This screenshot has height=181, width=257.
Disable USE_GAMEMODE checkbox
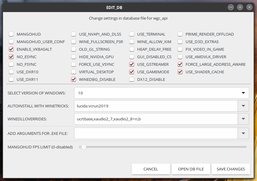(132, 72)
